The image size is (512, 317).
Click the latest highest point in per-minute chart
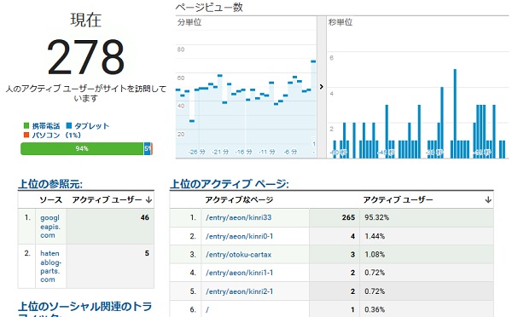313,61
